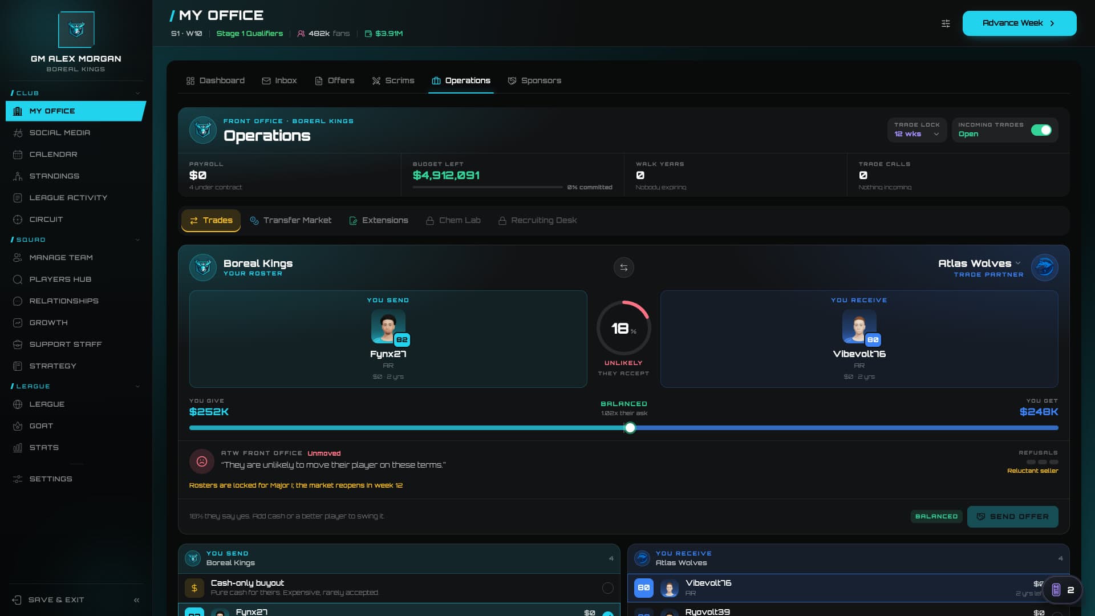Open Players Hub
The image size is (1095, 616).
pos(76,279)
